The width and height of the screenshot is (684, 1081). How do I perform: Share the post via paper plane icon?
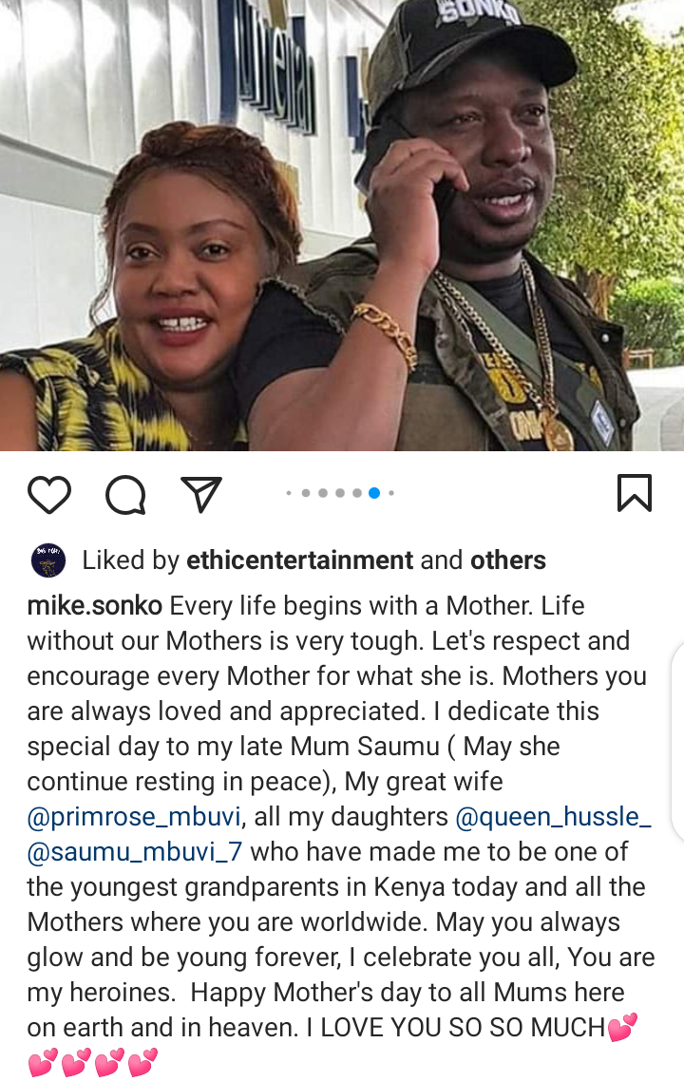200,494
